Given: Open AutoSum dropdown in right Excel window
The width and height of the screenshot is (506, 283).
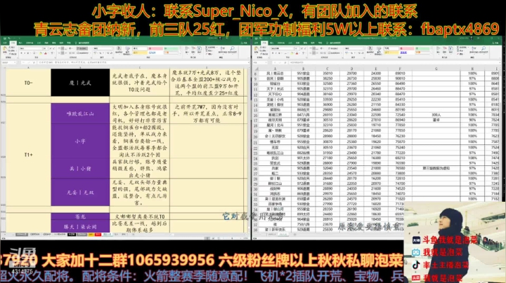Looking at the screenshot, I should pyautogui.click(x=469, y=47).
